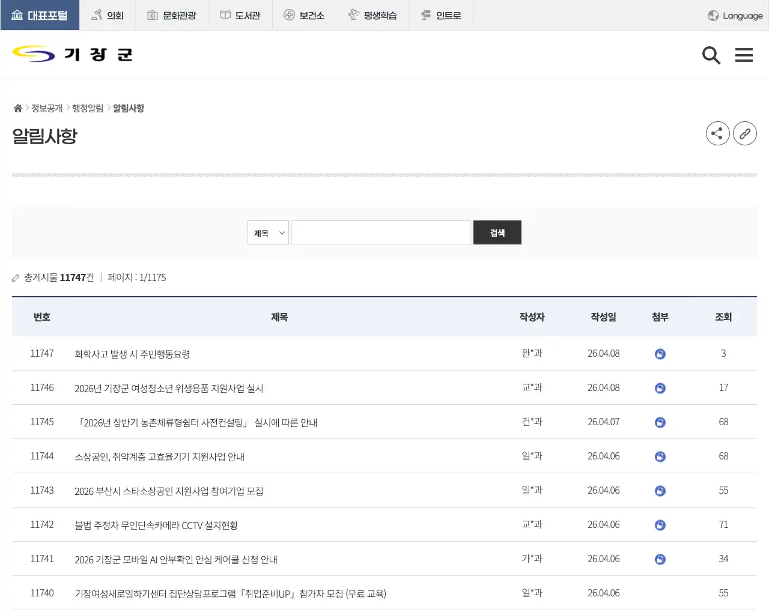This screenshot has height=615, width=769.
Task: Open the 평생학습 section
Action: pos(373,15)
